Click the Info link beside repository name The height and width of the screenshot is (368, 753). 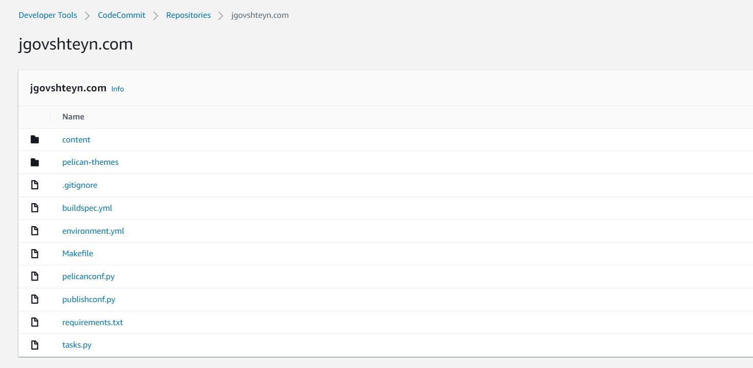(x=118, y=89)
